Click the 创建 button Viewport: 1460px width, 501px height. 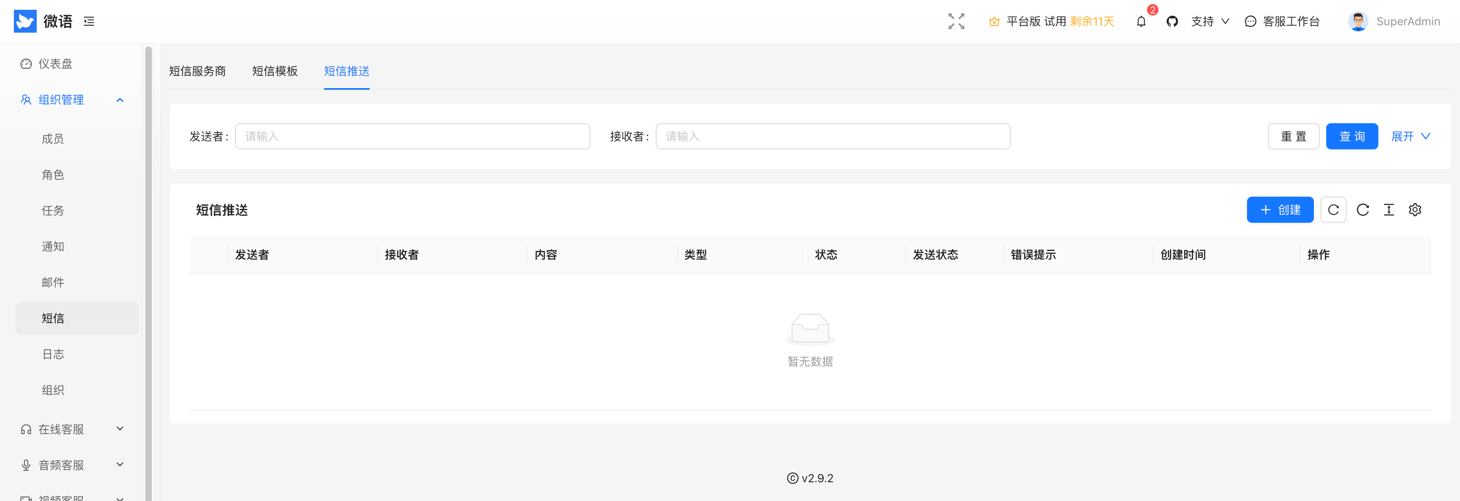pyautogui.click(x=1280, y=210)
